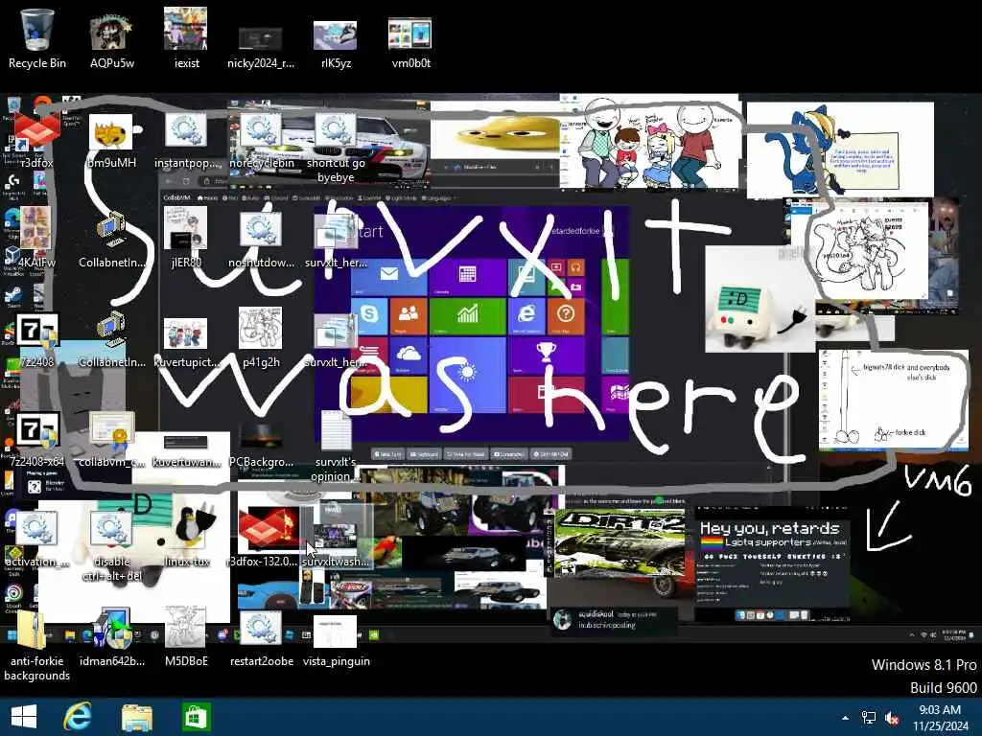Select the restart2oobe script file
This screenshot has width=982, height=736.
click(261, 638)
